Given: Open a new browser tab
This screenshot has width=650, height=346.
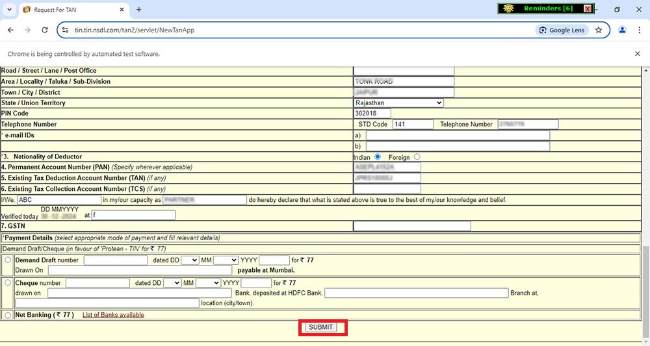Looking at the screenshot, I should [138, 10].
